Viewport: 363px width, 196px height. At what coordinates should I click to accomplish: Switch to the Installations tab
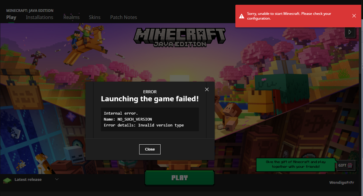click(39, 17)
